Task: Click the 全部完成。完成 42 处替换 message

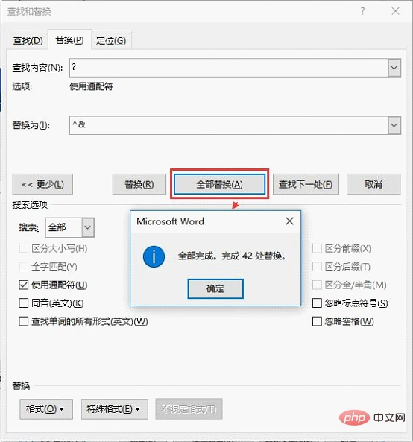Action: pyautogui.click(x=233, y=256)
